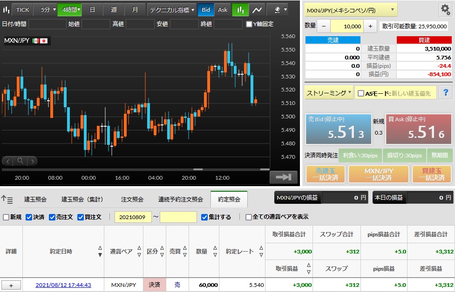
Task: Open 建玉照会 tab
Action: [x=35, y=200]
